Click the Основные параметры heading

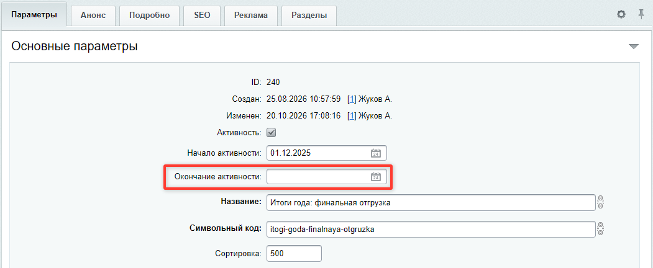tap(75, 47)
